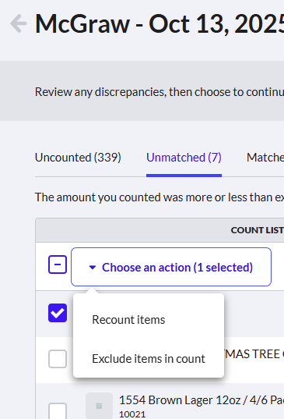Select the 1554 Brown Lager row checkbox

(58, 411)
